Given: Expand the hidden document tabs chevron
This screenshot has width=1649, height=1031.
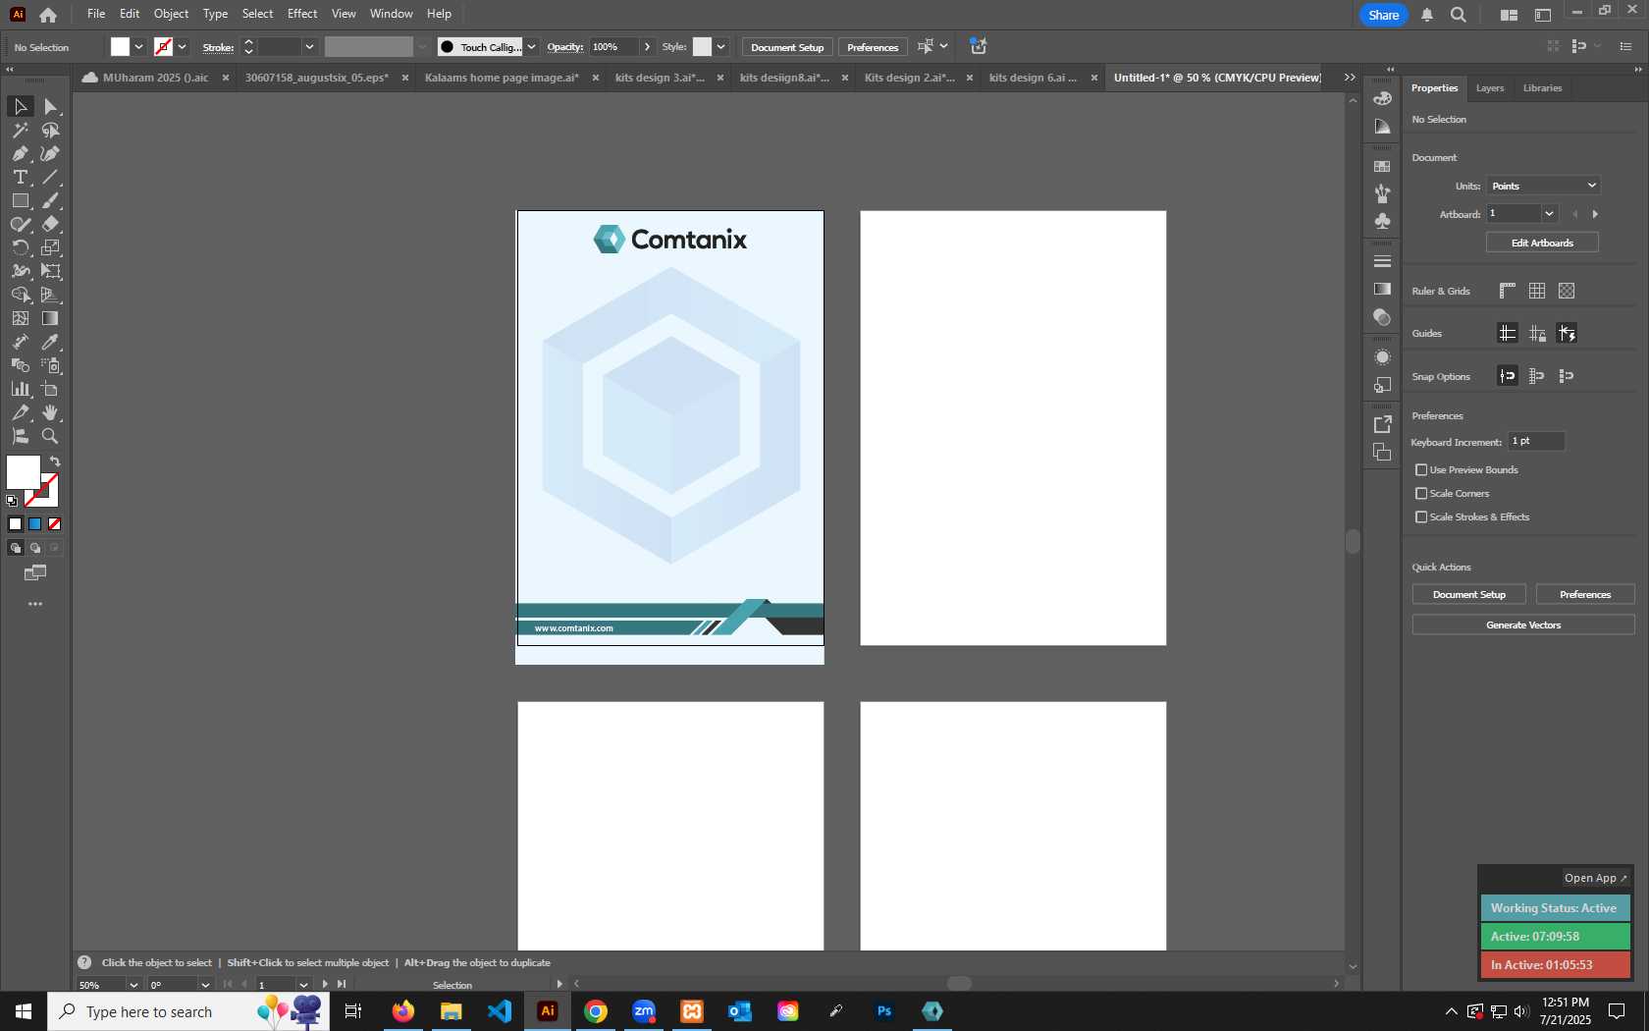Looking at the screenshot, I should point(1350,78).
